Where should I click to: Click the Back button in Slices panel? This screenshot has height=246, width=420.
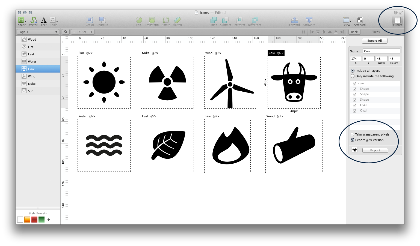click(x=354, y=32)
